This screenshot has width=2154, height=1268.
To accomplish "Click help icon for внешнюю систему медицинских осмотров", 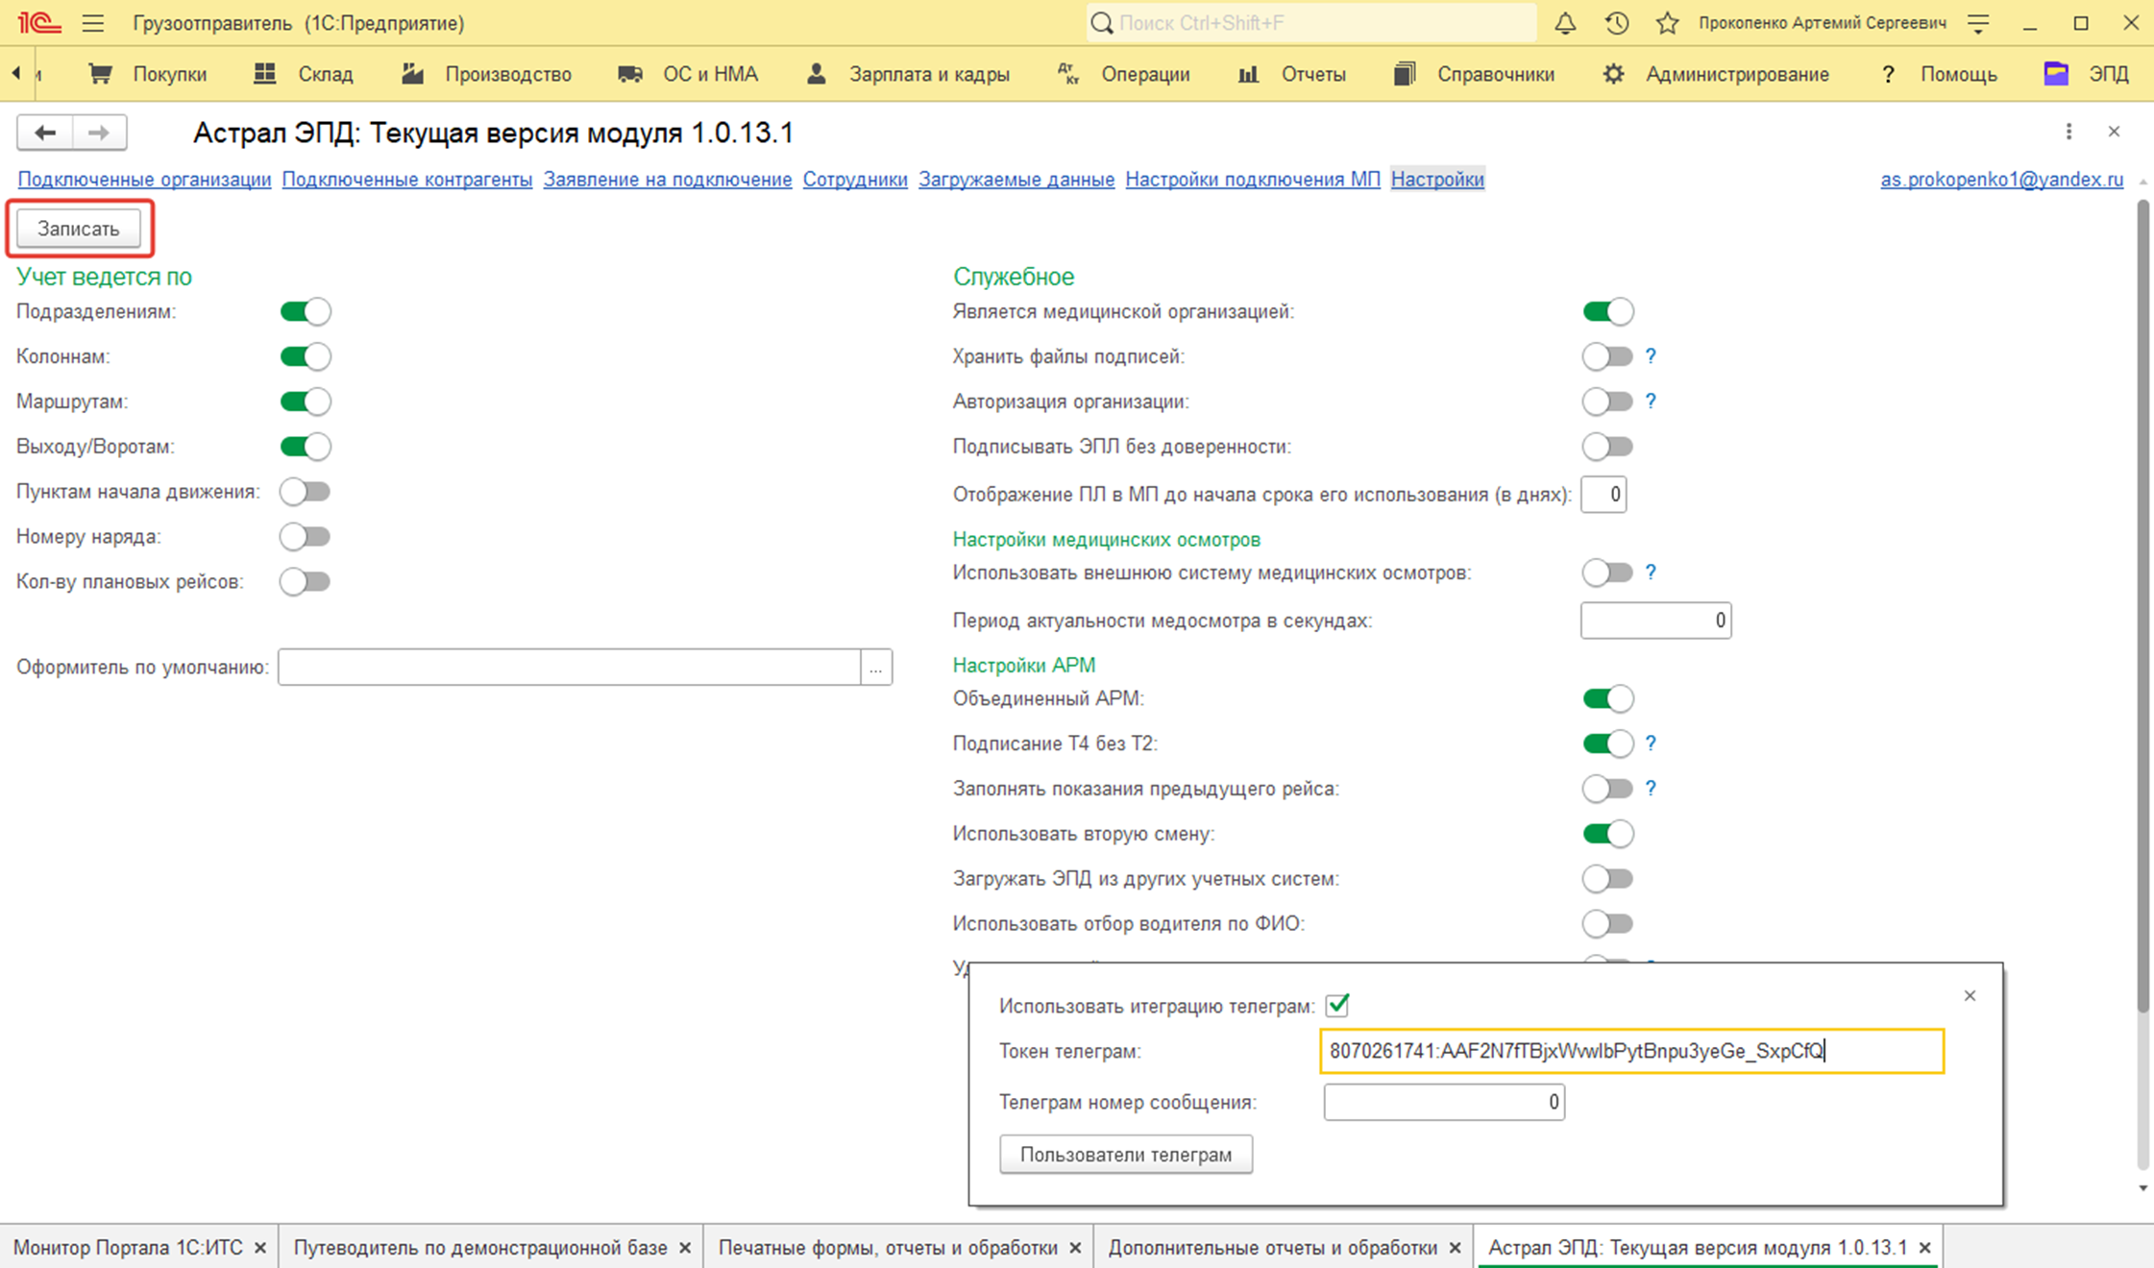I will [1651, 573].
